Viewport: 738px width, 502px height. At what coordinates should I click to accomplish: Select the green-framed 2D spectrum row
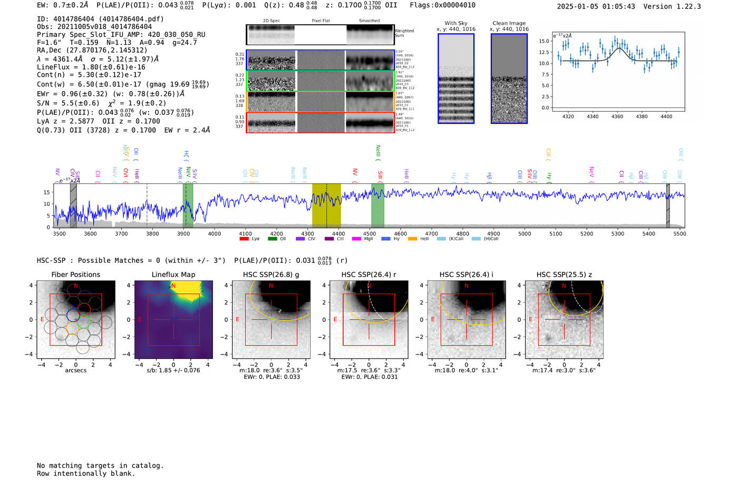point(321,81)
